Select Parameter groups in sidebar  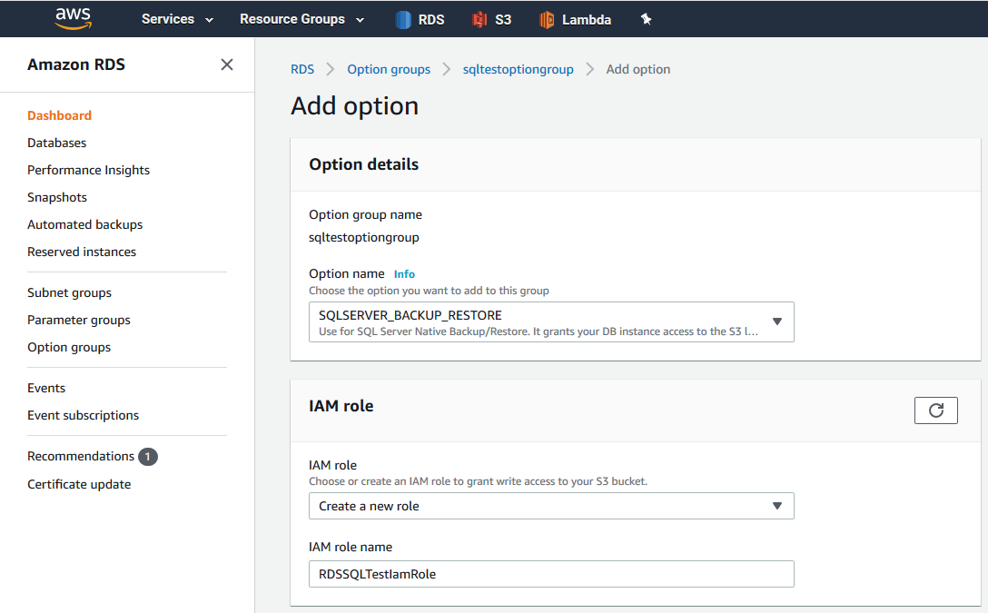tap(79, 320)
